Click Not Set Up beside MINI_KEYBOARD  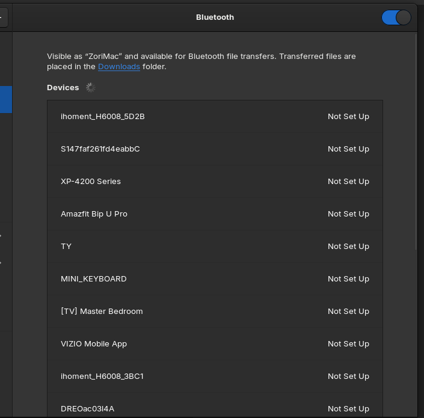pos(348,278)
